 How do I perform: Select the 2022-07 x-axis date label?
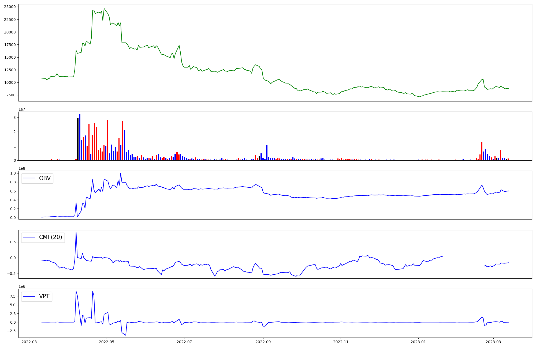pyautogui.click(x=184, y=342)
